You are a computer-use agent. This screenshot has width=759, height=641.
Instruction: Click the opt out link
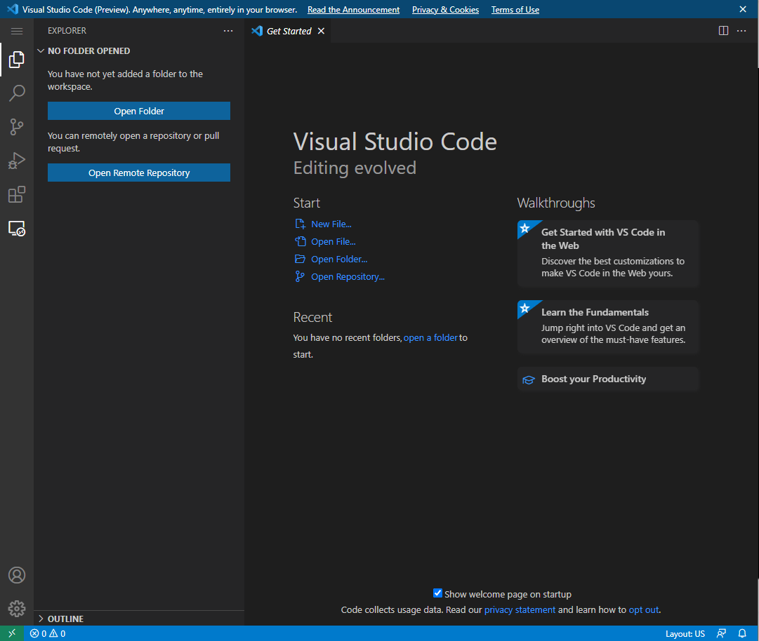pos(643,609)
